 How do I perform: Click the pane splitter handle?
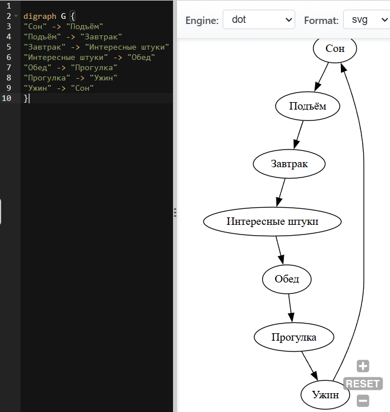(175, 212)
